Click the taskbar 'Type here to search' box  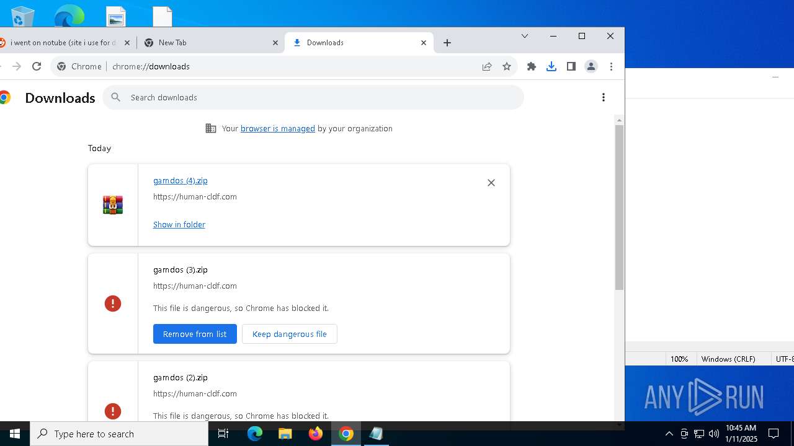119,434
